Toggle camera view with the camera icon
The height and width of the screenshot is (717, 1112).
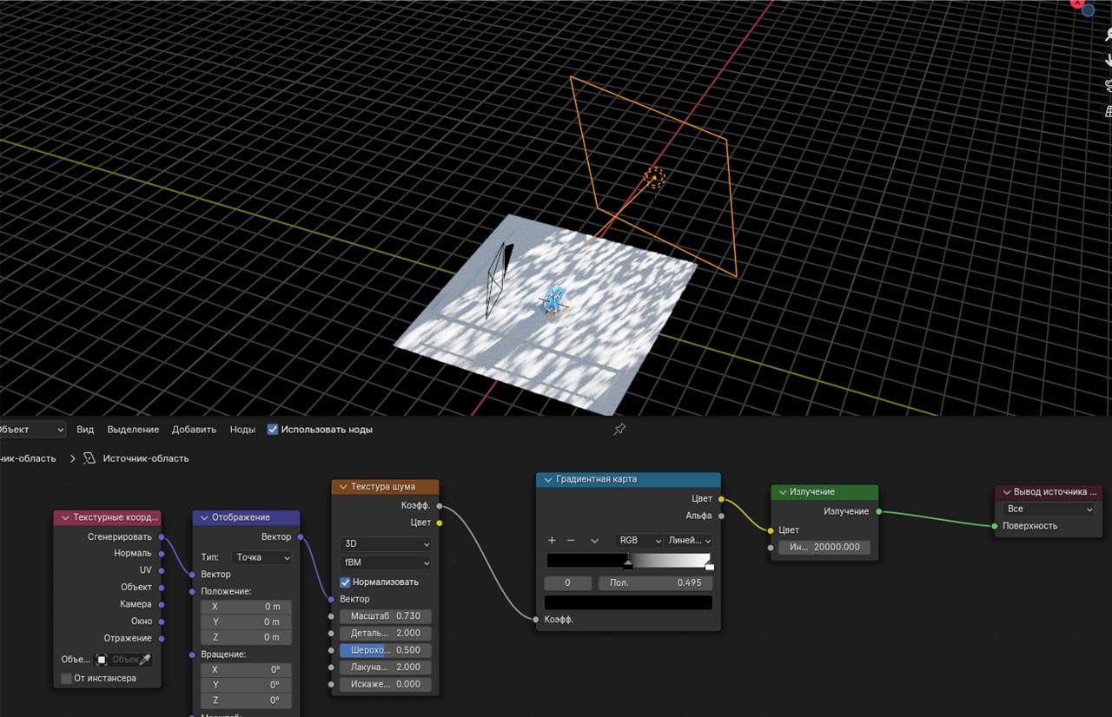pyautogui.click(x=1108, y=85)
